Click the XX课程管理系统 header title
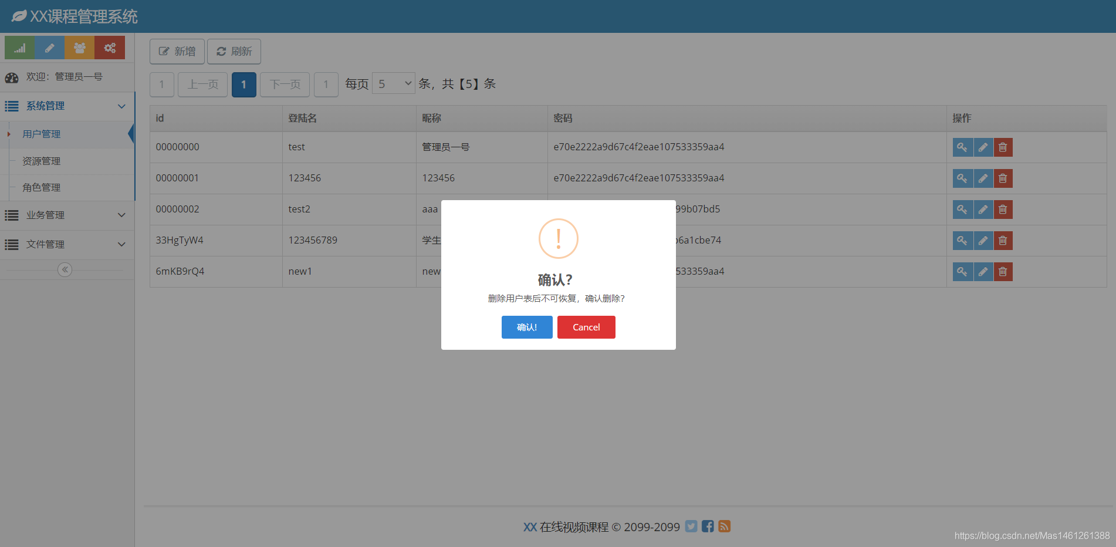This screenshot has width=1116, height=547. point(84,16)
